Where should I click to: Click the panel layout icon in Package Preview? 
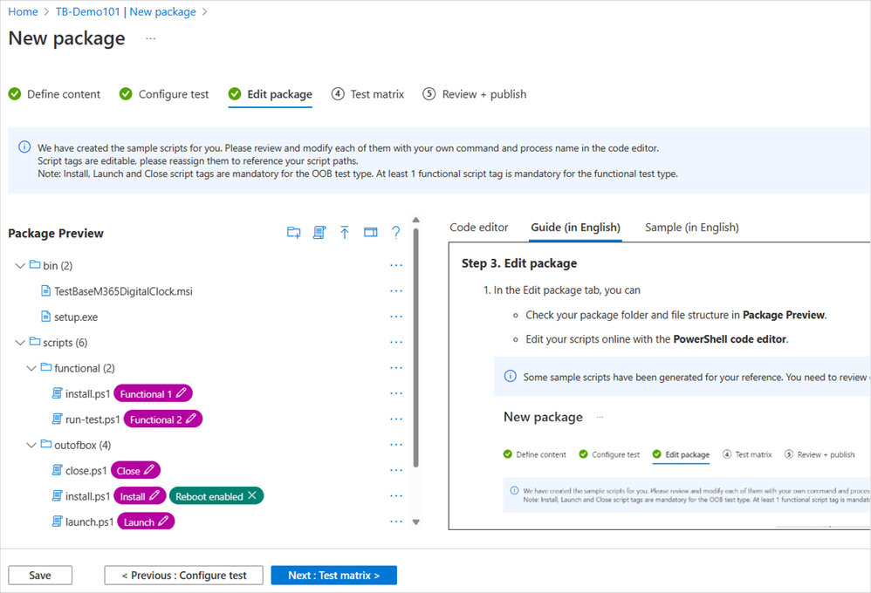tap(371, 232)
